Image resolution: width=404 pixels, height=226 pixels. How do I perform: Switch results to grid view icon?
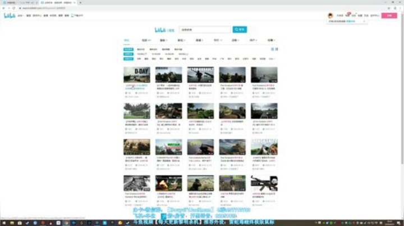coord(272,49)
